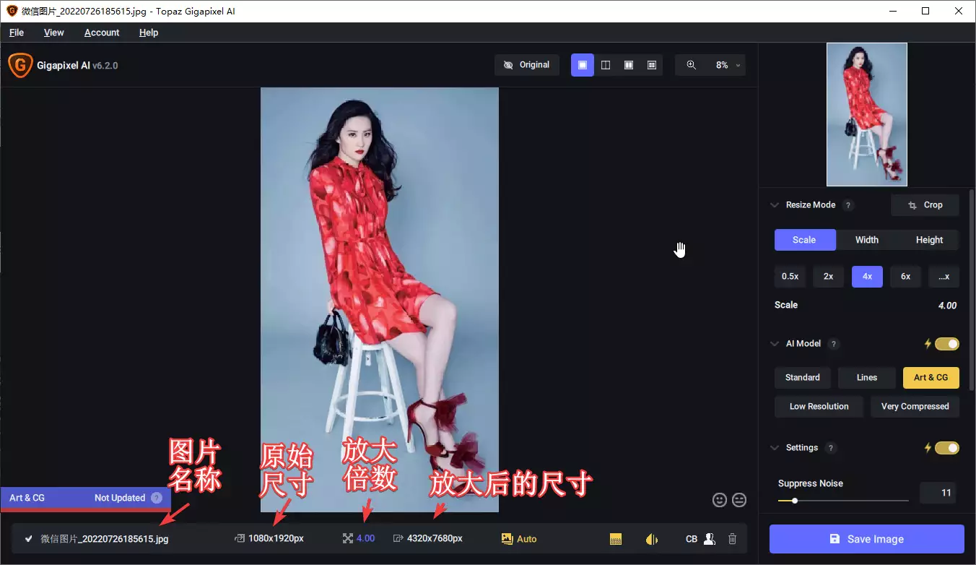Click the noise suppression grain icon in file row
The height and width of the screenshot is (565, 976).
[x=616, y=539]
